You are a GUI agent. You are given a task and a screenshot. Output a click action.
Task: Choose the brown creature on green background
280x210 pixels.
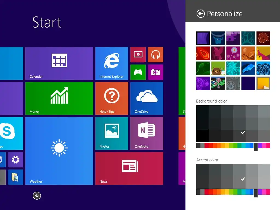click(x=218, y=68)
